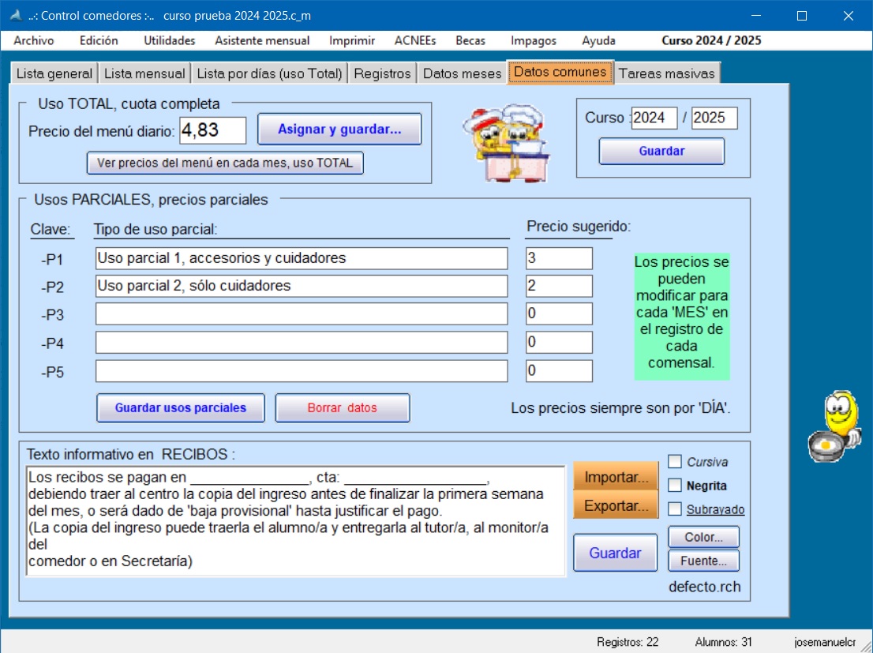Open the Color picker button

(703, 537)
